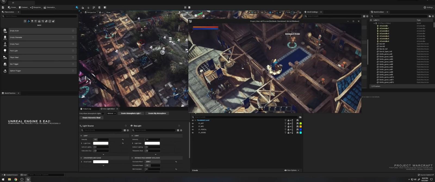Toggle visibility of 01_PORTAL level

coord(193,130)
